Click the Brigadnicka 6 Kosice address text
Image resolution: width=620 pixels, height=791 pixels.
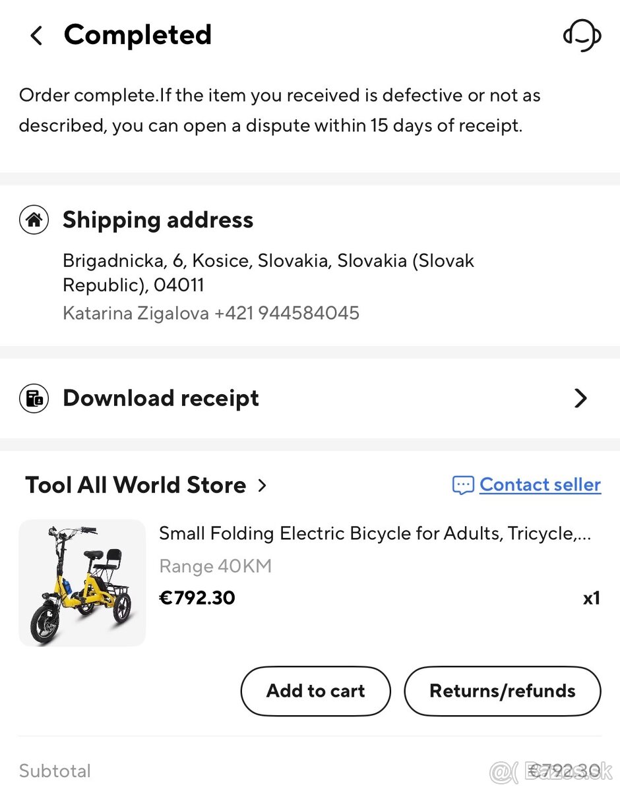click(x=268, y=273)
